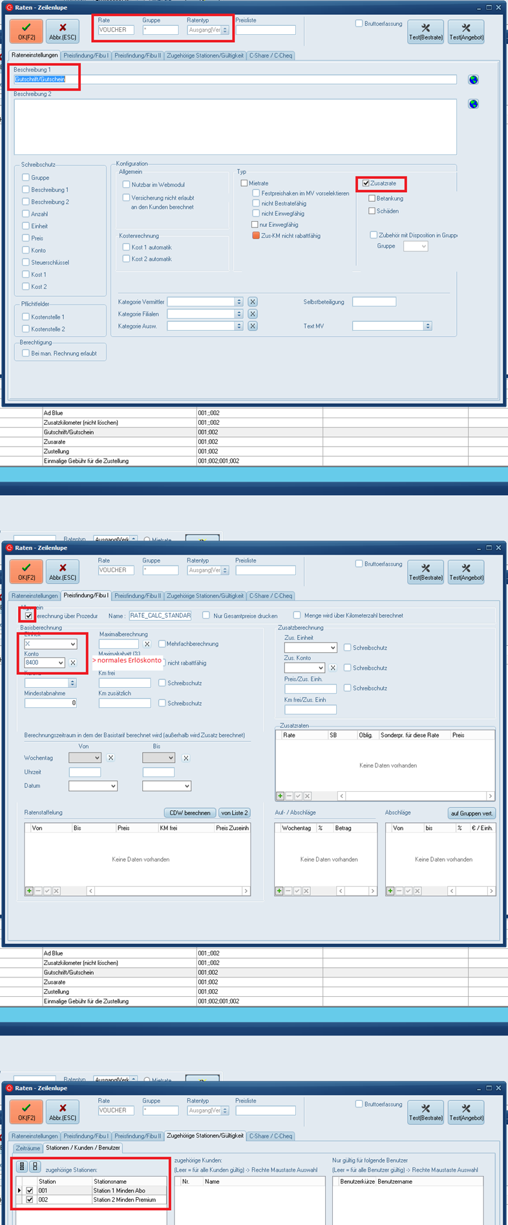Screen dimensions: 508x1225
Task: Uncheck the Zusatzrate checkbox
Action: tap(366, 184)
